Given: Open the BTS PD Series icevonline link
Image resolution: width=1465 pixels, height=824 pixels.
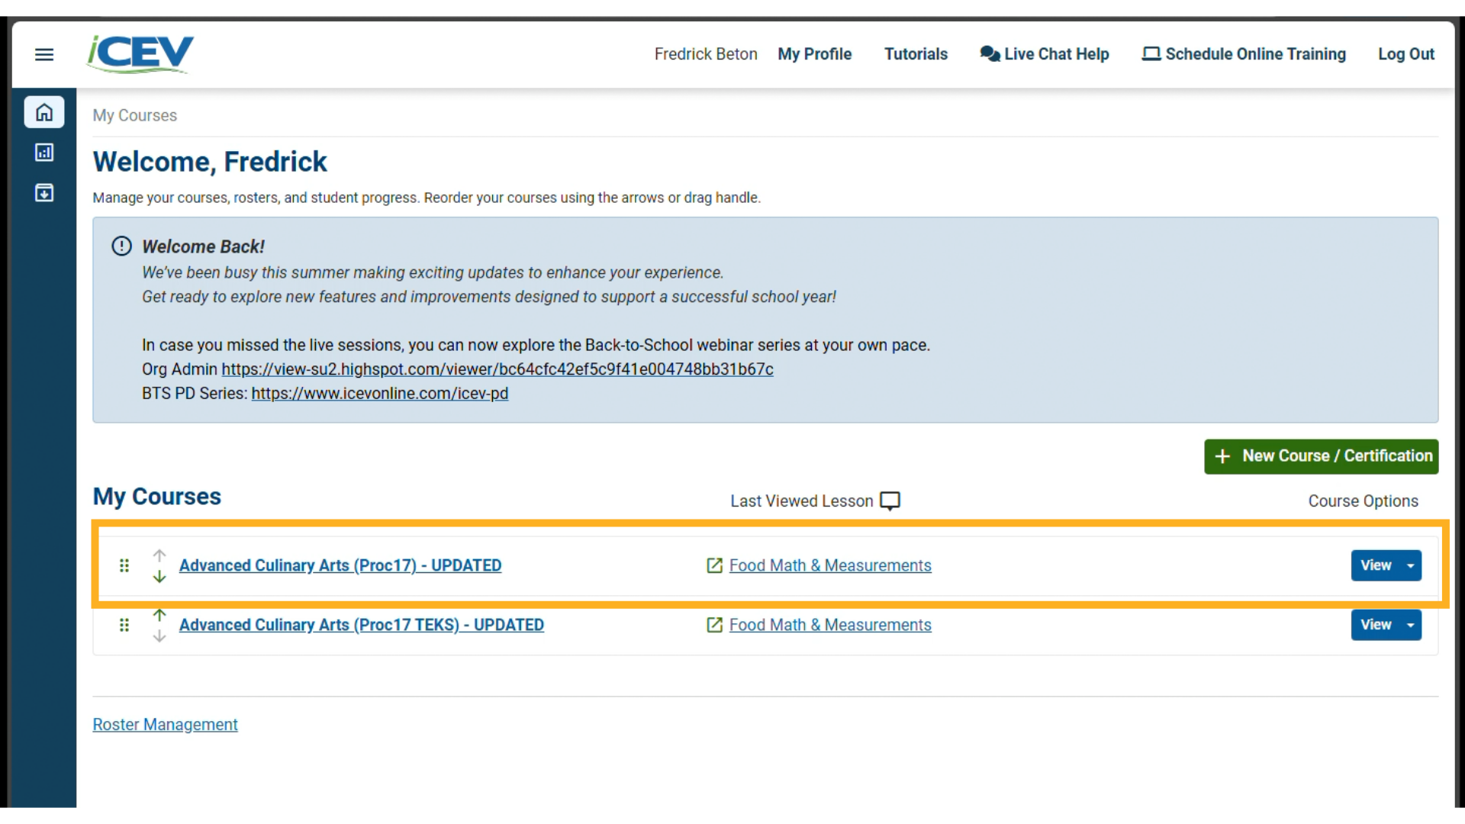Looking at the screenshot, I should coord(380,394).
